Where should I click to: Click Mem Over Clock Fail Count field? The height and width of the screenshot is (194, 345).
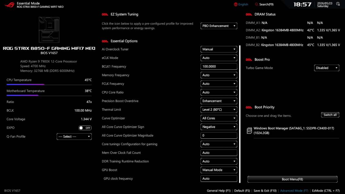219,153
